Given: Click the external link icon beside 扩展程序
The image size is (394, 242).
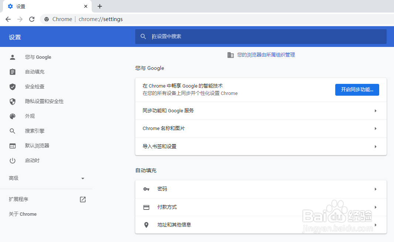Looking at the screenshot, I should click(x=83, y=200).
